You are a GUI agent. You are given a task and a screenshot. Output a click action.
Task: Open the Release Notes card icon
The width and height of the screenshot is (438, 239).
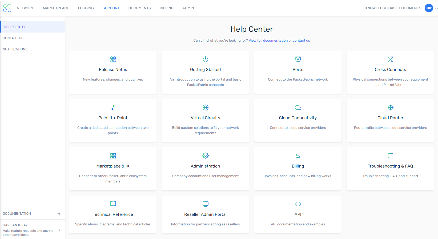click(113, 59)
